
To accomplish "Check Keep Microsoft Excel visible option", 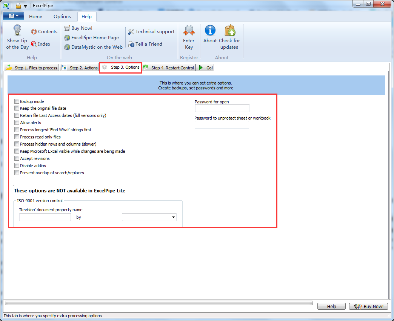I will 17,151.
